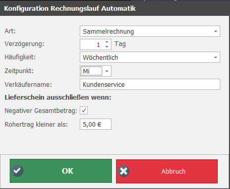Click the X icon on Abbruch button
The image size is (230, 189).
pyautogui.click(x=124, y=171)
